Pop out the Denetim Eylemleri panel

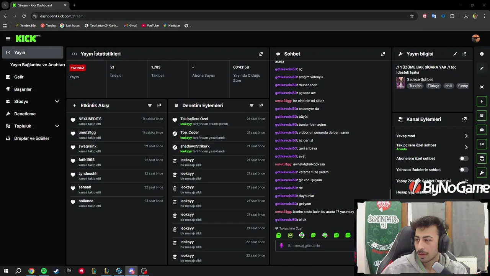click(261, 105)
